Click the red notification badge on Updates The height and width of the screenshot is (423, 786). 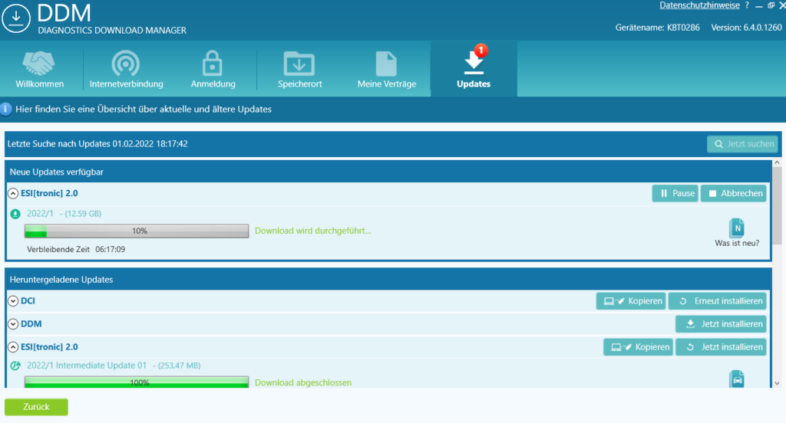481,50
